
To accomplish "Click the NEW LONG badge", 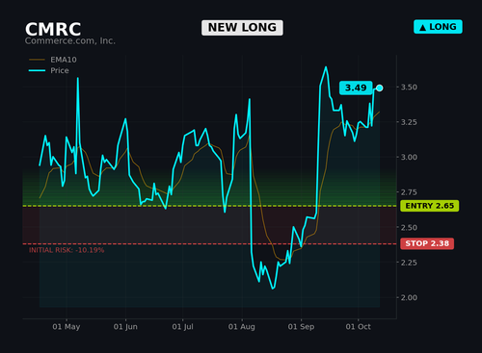I will click(242, 28).
